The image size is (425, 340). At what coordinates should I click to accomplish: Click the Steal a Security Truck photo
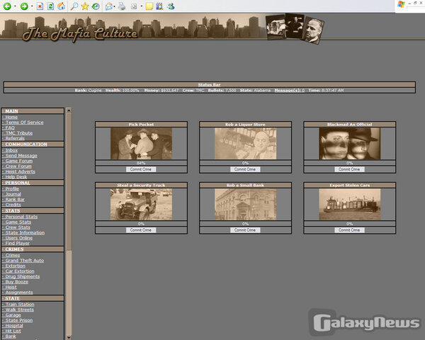tap(141, 204)
